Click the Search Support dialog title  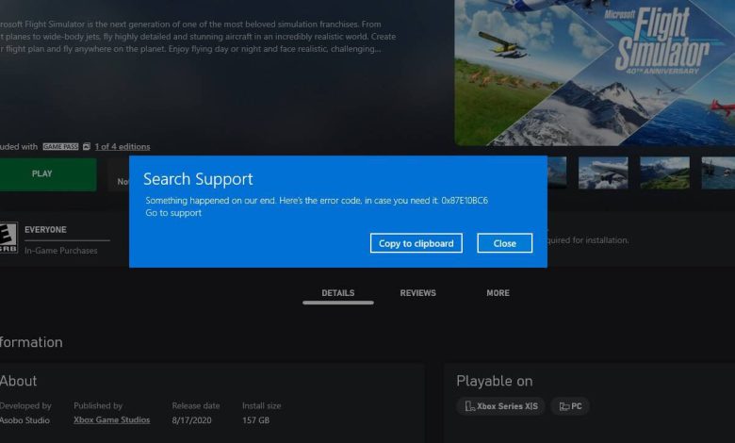(x=198, y=179)
